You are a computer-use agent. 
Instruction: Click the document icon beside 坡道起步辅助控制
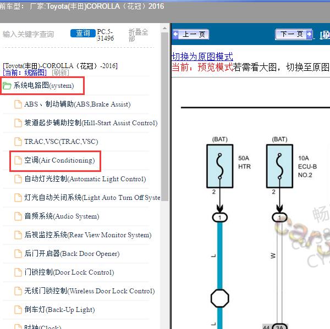[18, 123]
